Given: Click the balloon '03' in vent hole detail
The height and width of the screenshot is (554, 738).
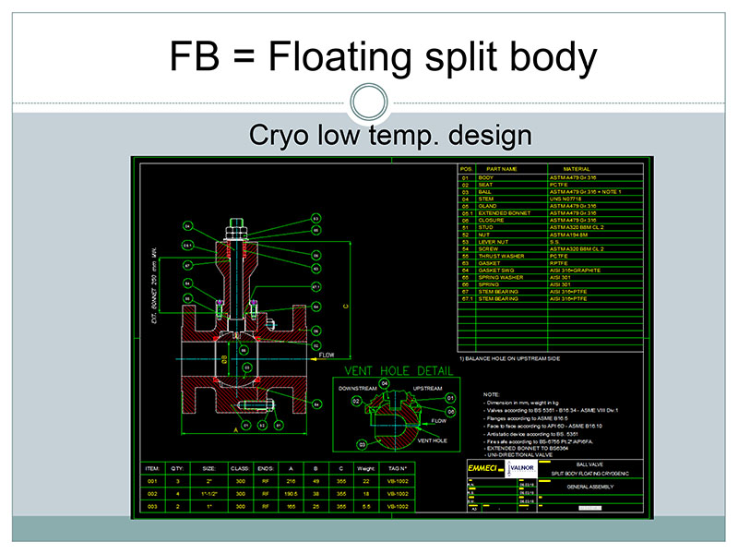Looking at the screenshot, I should [362, 444].
